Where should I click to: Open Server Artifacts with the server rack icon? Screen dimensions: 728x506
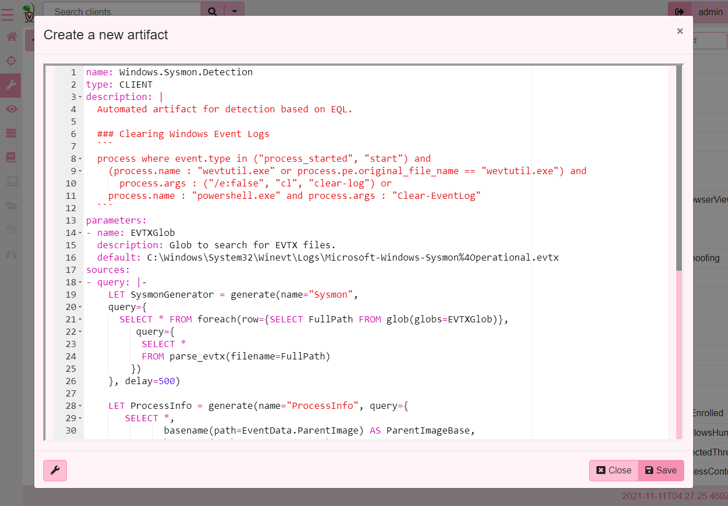pos(11,133)
